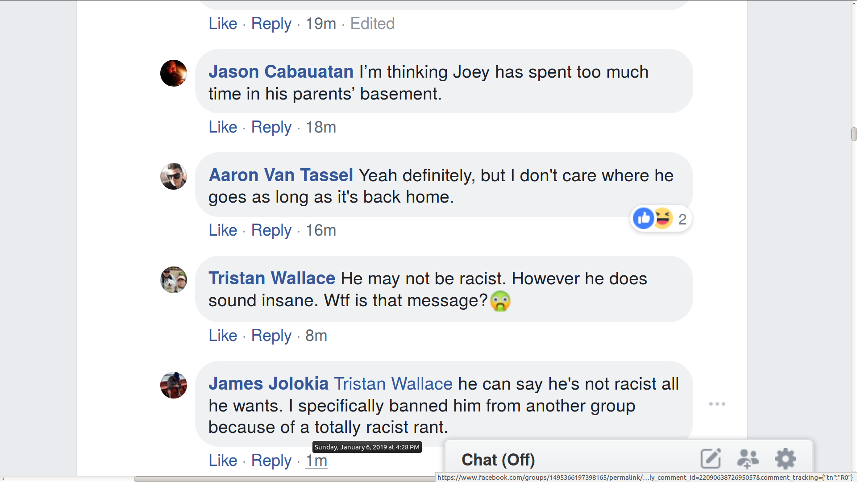The height and width of the screenshot is (482, 857).
Task: Click Aaron Van Tassel's avatar
Action: 173,176
